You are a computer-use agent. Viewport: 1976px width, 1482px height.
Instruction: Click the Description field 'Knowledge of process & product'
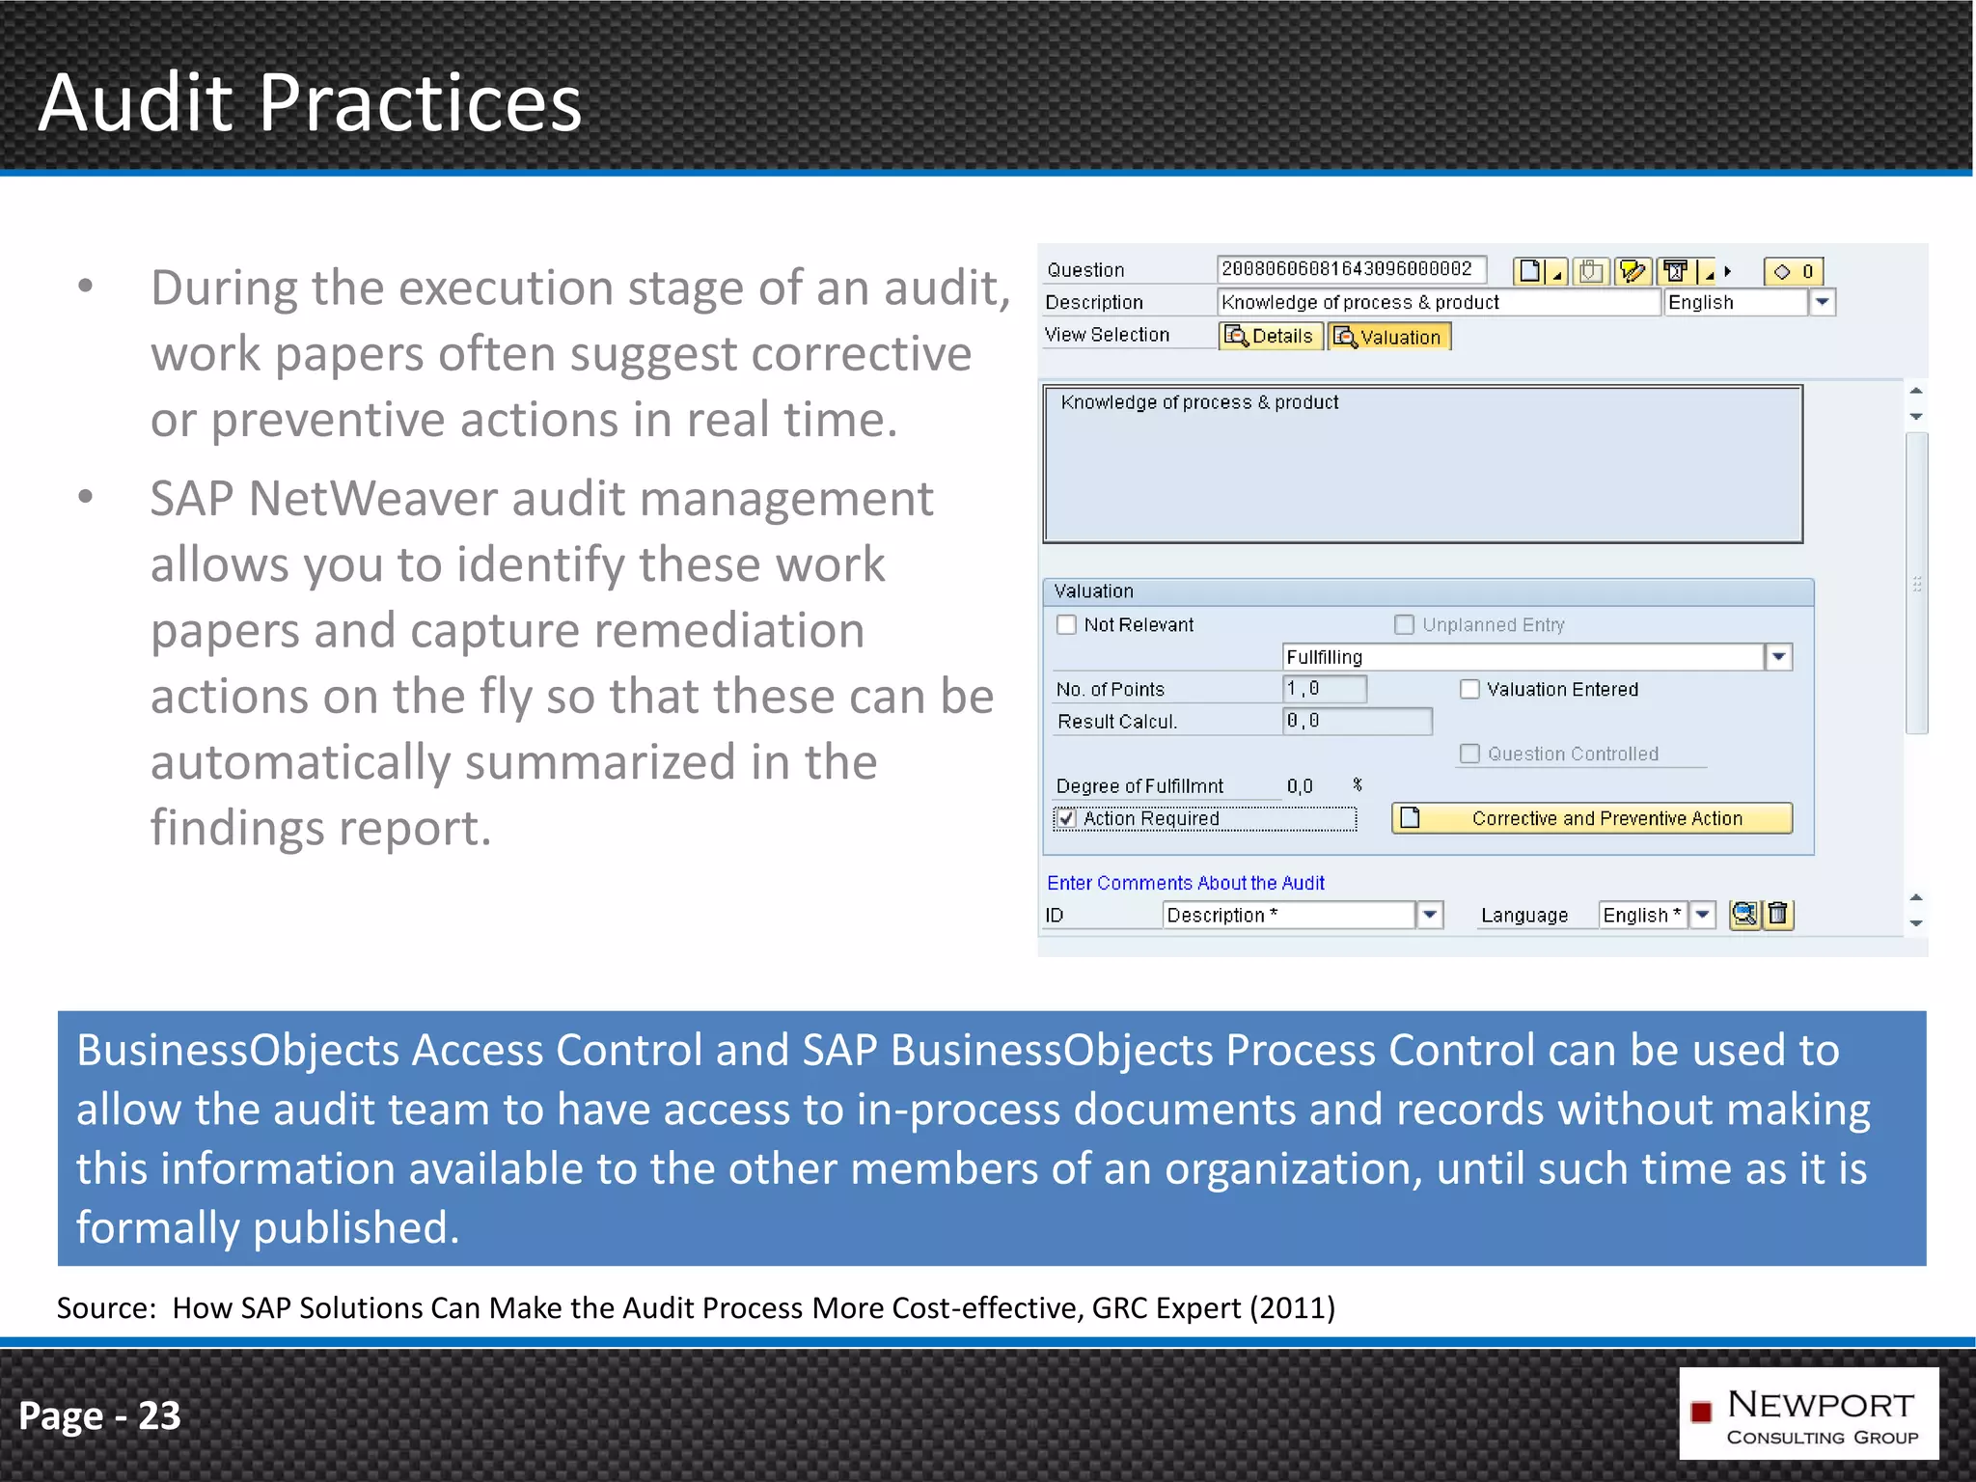click(x=1438, y=302)
